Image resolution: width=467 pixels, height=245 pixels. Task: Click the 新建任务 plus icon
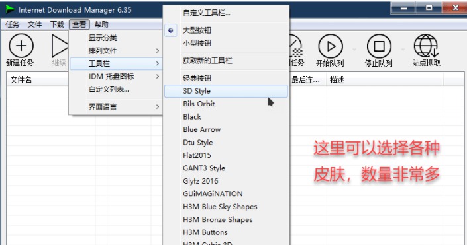click(x=21, y=46)
